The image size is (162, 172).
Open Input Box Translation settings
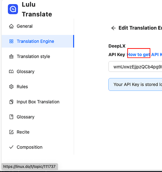[x=38, y=102]
